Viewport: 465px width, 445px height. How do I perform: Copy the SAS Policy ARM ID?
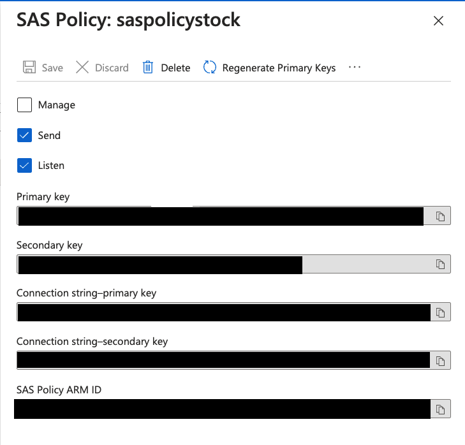pyautogui.click(x=440, y=409)
